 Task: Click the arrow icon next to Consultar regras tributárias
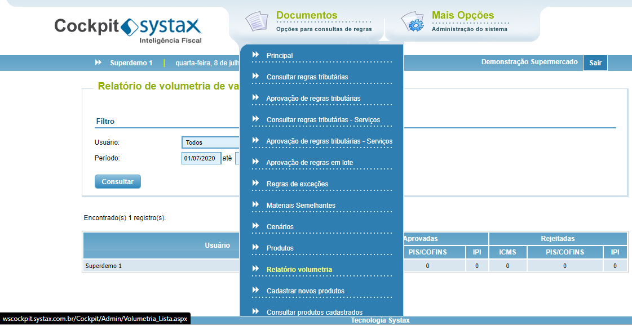click(255, 76)
